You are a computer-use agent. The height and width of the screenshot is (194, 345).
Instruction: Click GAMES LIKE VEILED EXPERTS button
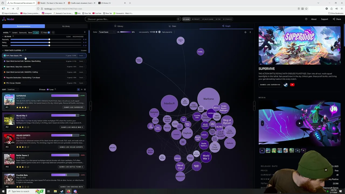(71, 147)
